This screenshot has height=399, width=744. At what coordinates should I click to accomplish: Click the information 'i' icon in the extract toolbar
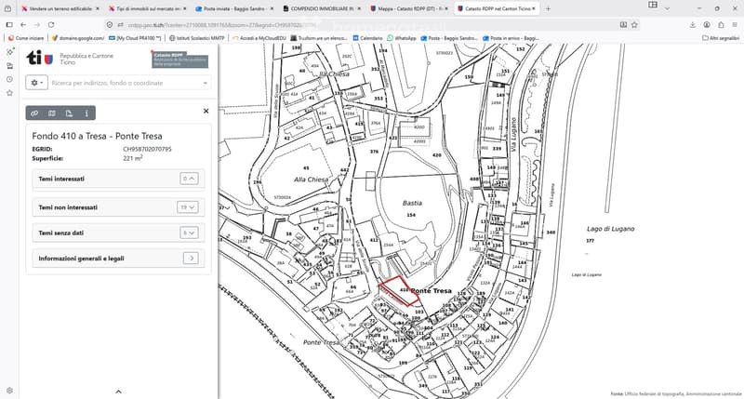86,113
